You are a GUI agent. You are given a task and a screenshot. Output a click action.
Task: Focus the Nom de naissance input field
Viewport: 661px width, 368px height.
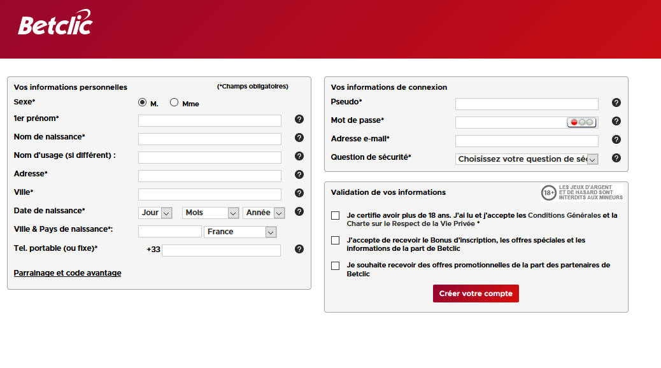pos(210,139)
